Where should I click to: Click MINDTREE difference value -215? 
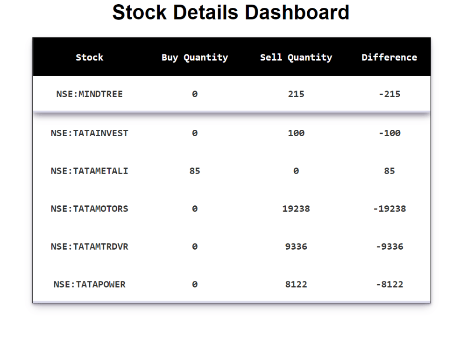[389, 94]
